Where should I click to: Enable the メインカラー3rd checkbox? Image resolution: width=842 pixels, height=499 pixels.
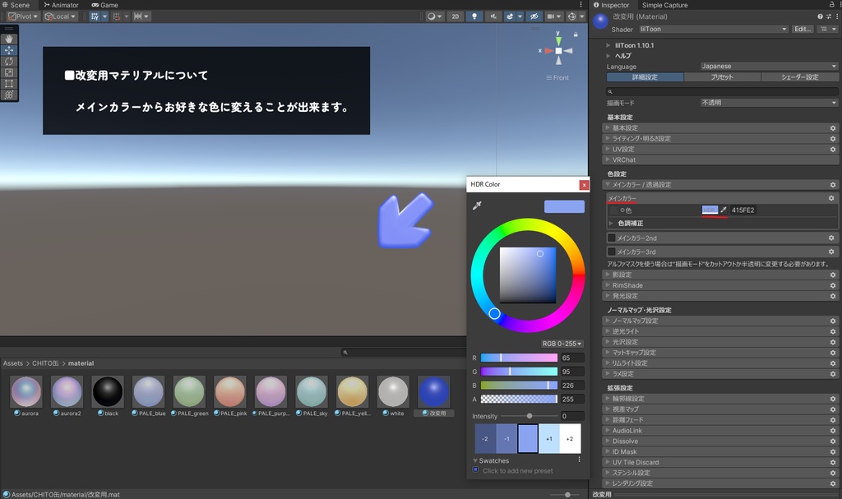click(x=611, y=252)
